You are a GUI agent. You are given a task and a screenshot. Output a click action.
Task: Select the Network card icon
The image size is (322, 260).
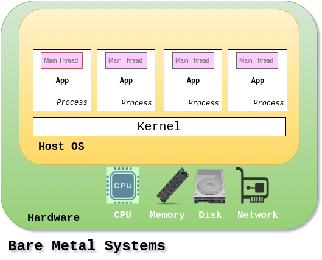coord(253,185)
